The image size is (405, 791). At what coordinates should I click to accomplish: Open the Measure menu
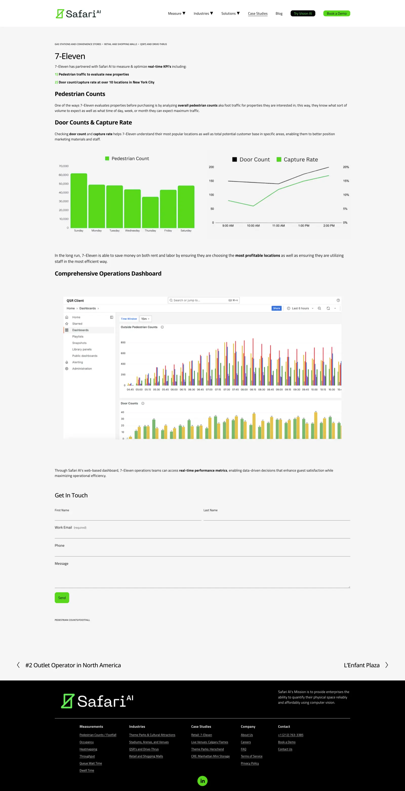pyautogui.click(x=176, y=13)
